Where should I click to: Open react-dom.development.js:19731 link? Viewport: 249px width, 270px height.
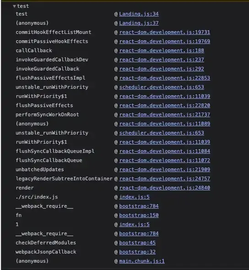point(165,32)
